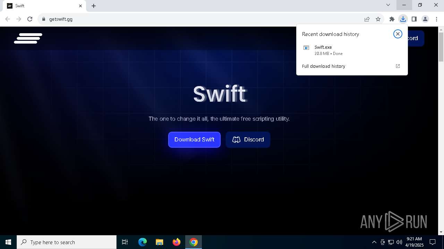View site information via the lock icon
The height and width of the screenshot is (249, 444).
coord(43,19)
